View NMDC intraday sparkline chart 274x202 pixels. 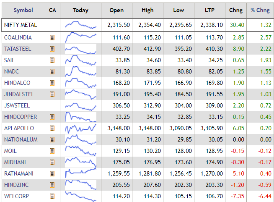click(80, 71)
